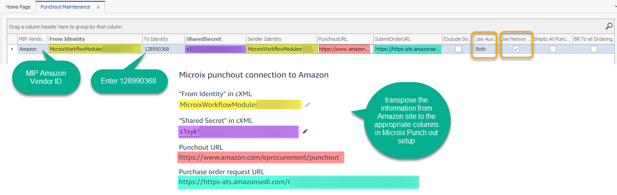Sort by the From Identity column header
The image size is (617, 195).
click(x=94, y=39)
